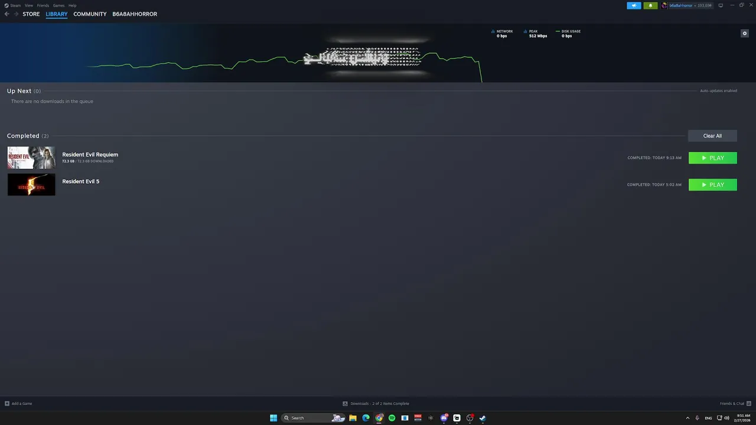
Task: Open Microsoft Edge from taskbar
Action: tap(366, 418)
